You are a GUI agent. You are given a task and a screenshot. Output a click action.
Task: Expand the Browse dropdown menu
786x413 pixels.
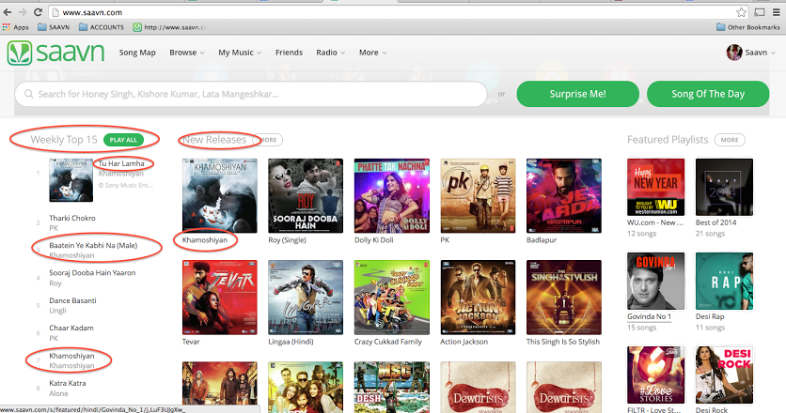pyautogui.click(x=186, y=53)
